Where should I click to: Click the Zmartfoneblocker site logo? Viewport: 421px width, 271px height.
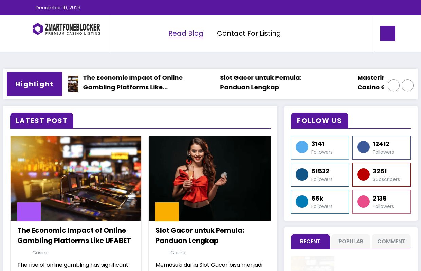tap(66, 29)
